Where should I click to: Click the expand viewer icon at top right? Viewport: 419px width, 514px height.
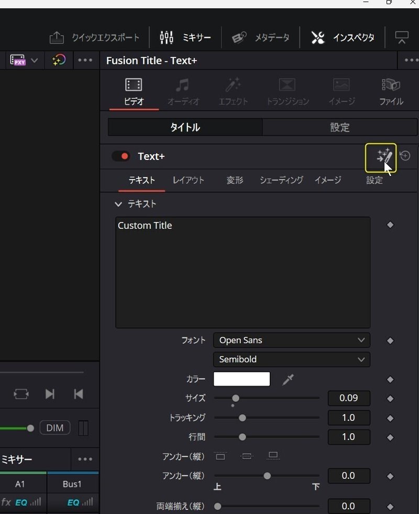coord(402,38)
